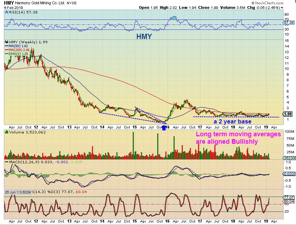This screenshot has height=225, width=296.
Task: Click the large HMY annotation text
Action: pyautogui.click(x=144, y=37)
